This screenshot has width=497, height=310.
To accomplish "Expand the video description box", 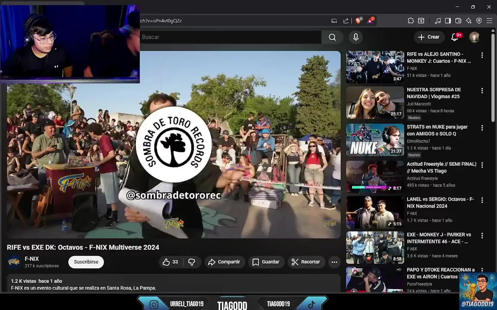I will (x=174, y=283).
